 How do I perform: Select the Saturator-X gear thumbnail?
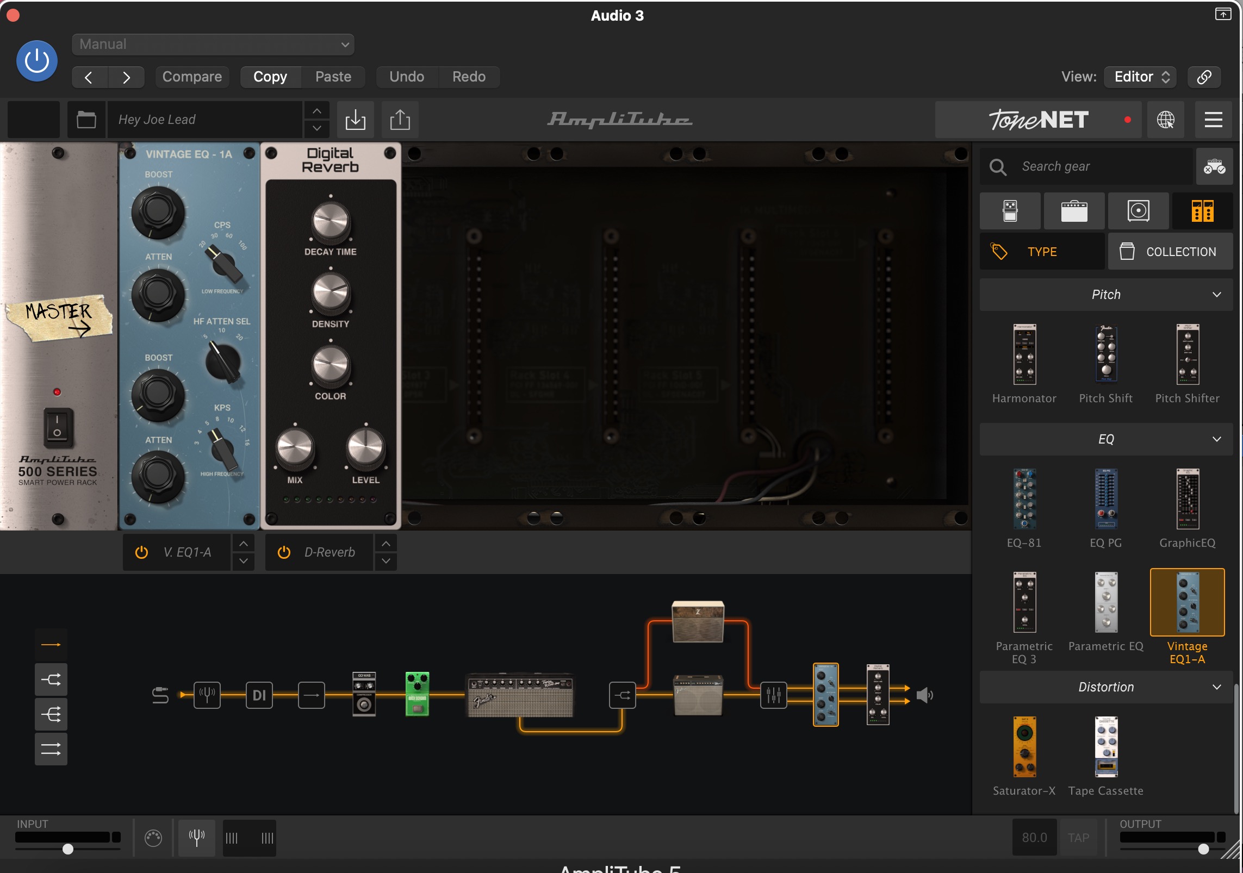(x=1024, y=747)
